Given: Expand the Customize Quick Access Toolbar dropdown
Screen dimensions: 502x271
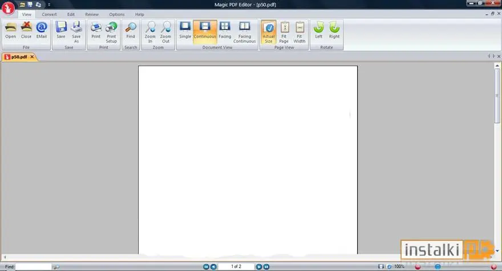Looking at the screenshot, I should [x=49, y=5].
